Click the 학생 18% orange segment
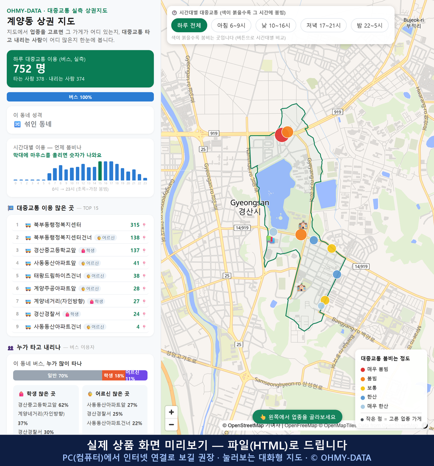Image resolution: width=434 pixels, height=466 pixels. click(x=114, y=375)
